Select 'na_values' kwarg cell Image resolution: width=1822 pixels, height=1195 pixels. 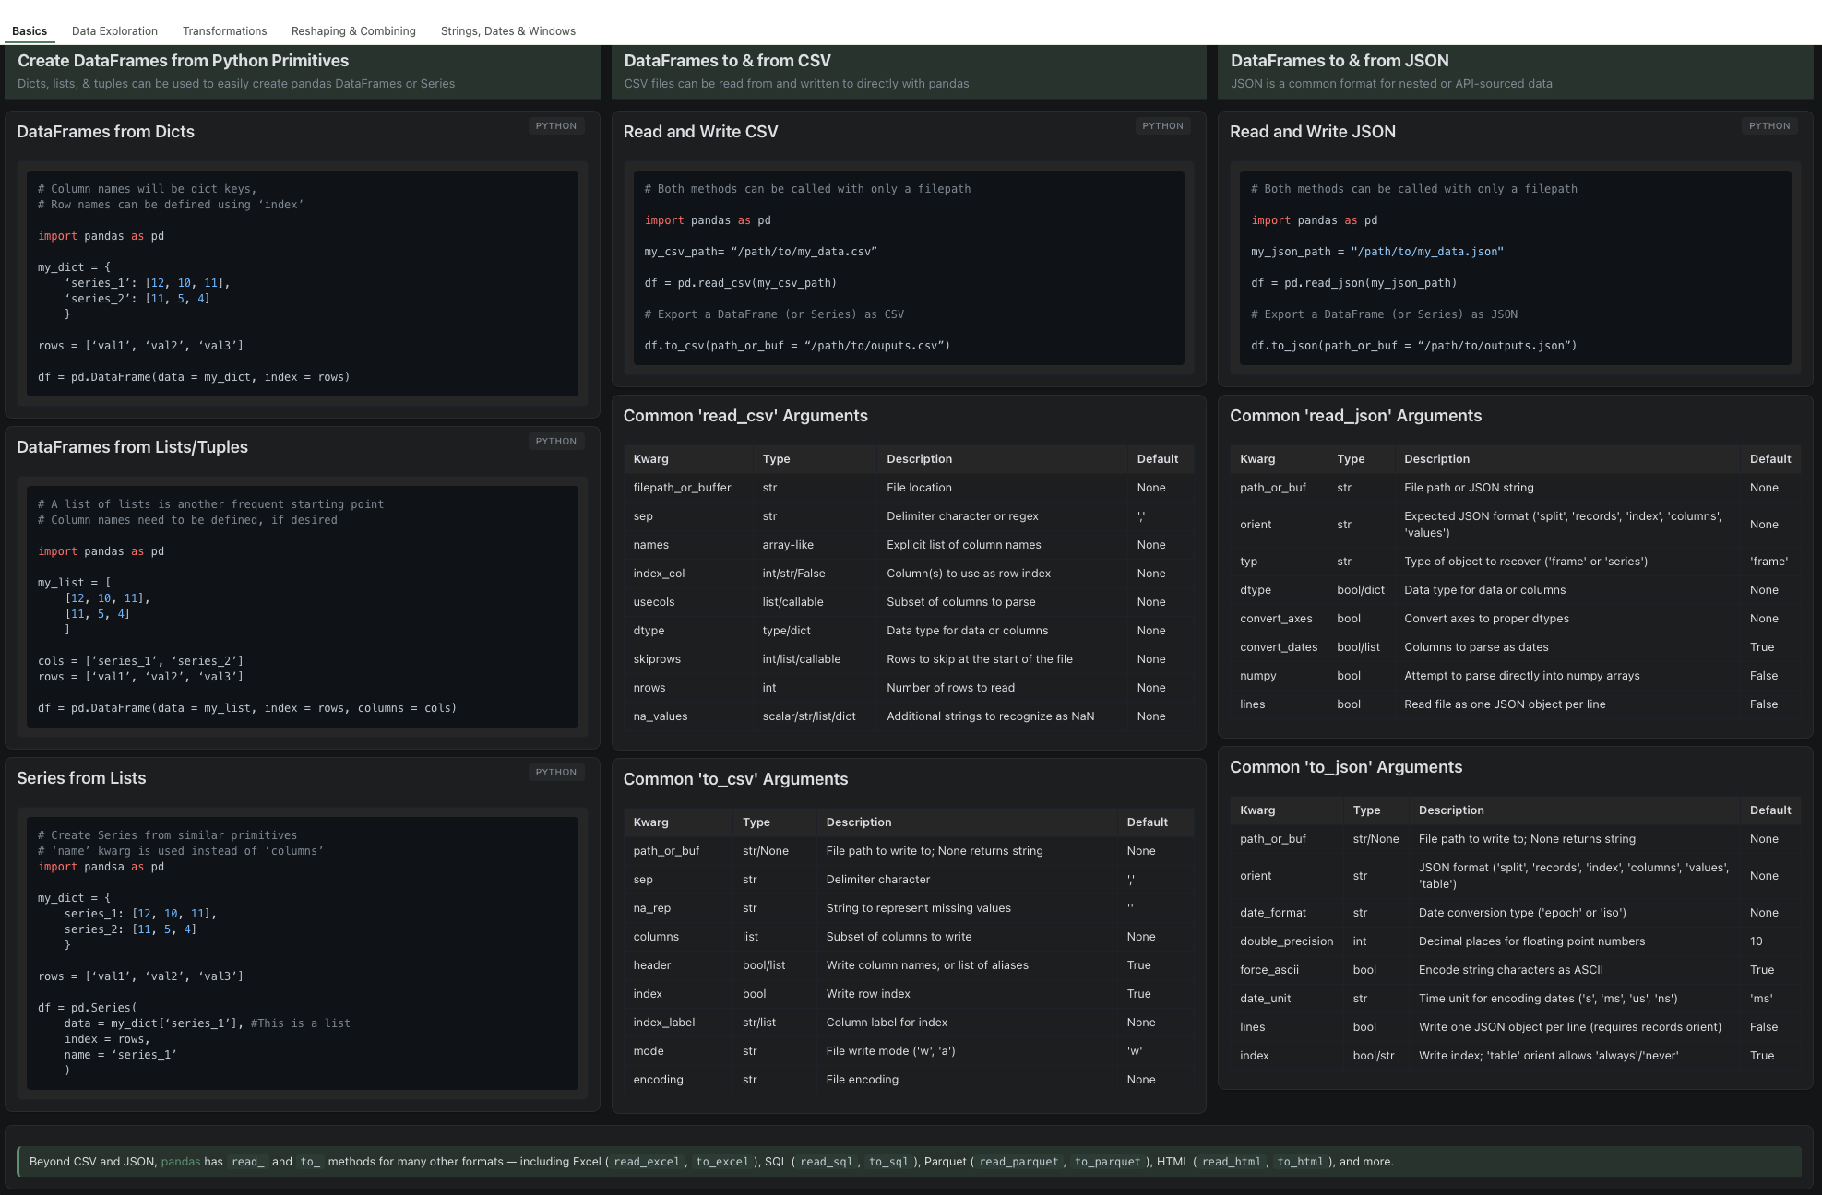click(661, 716)
